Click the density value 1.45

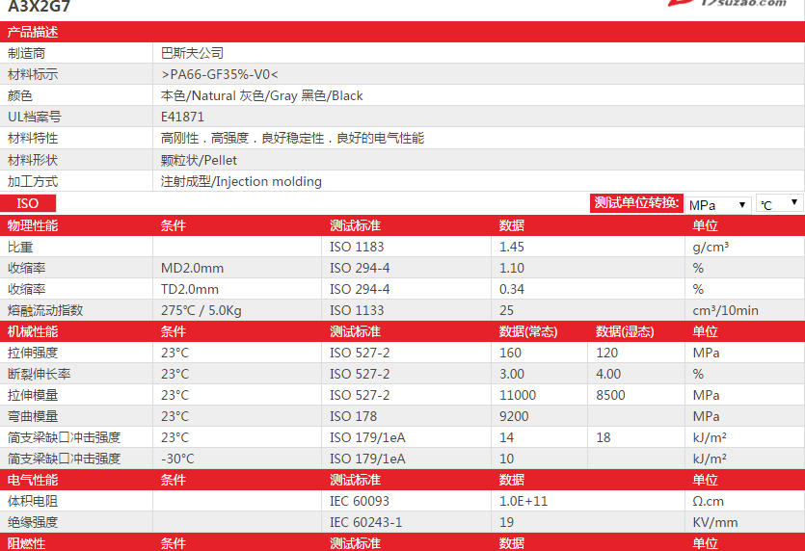click(x=511, y=247)
